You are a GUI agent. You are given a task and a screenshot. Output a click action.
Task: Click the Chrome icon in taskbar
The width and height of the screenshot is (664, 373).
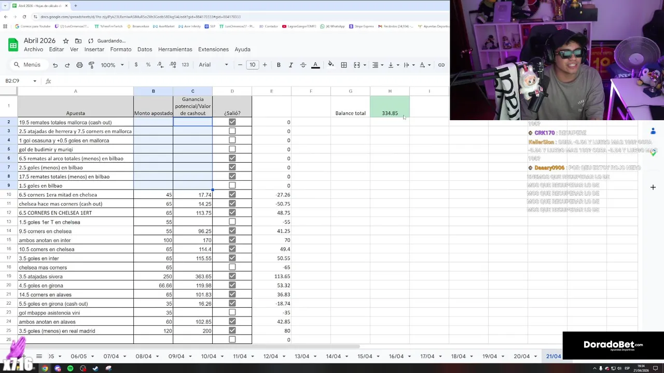tap(45, 368)
